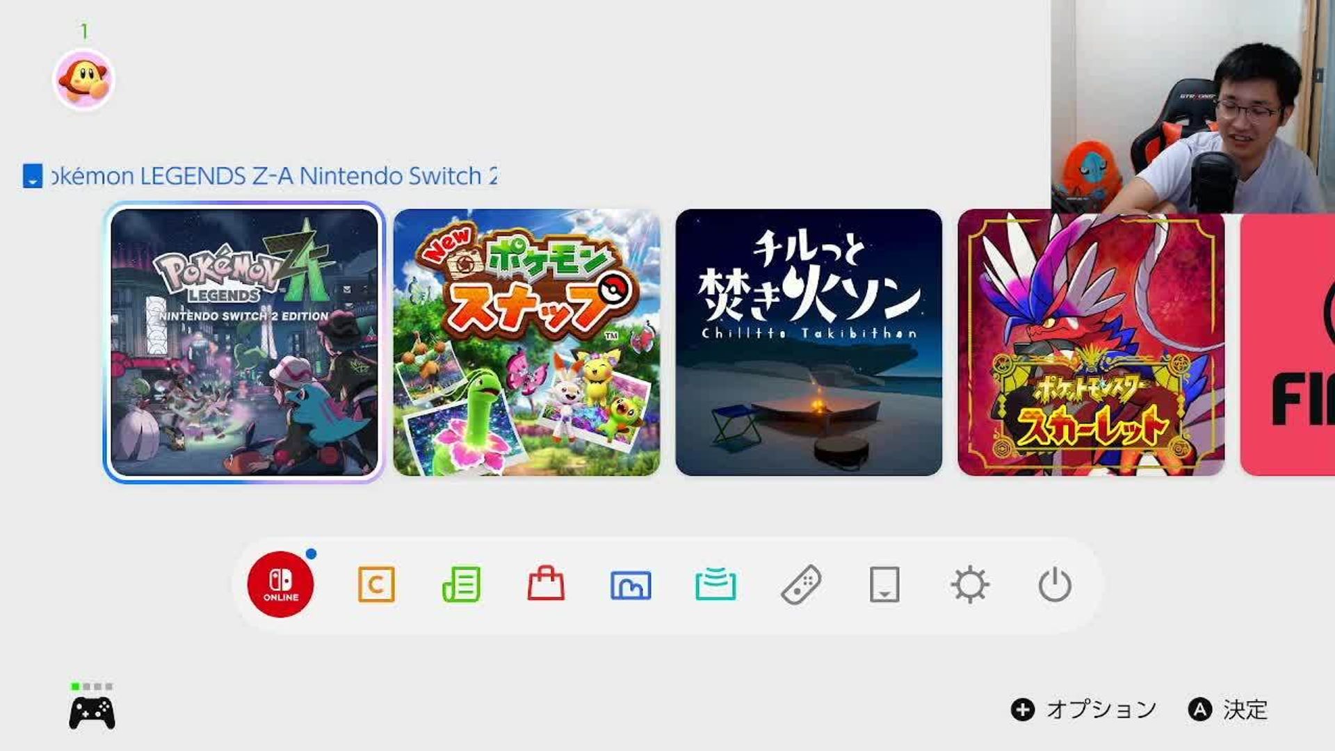This screenshot has width=1335, height=751.
Task: Open the blue Album icon
Action: pyautogui.click(x=631, y=585)
